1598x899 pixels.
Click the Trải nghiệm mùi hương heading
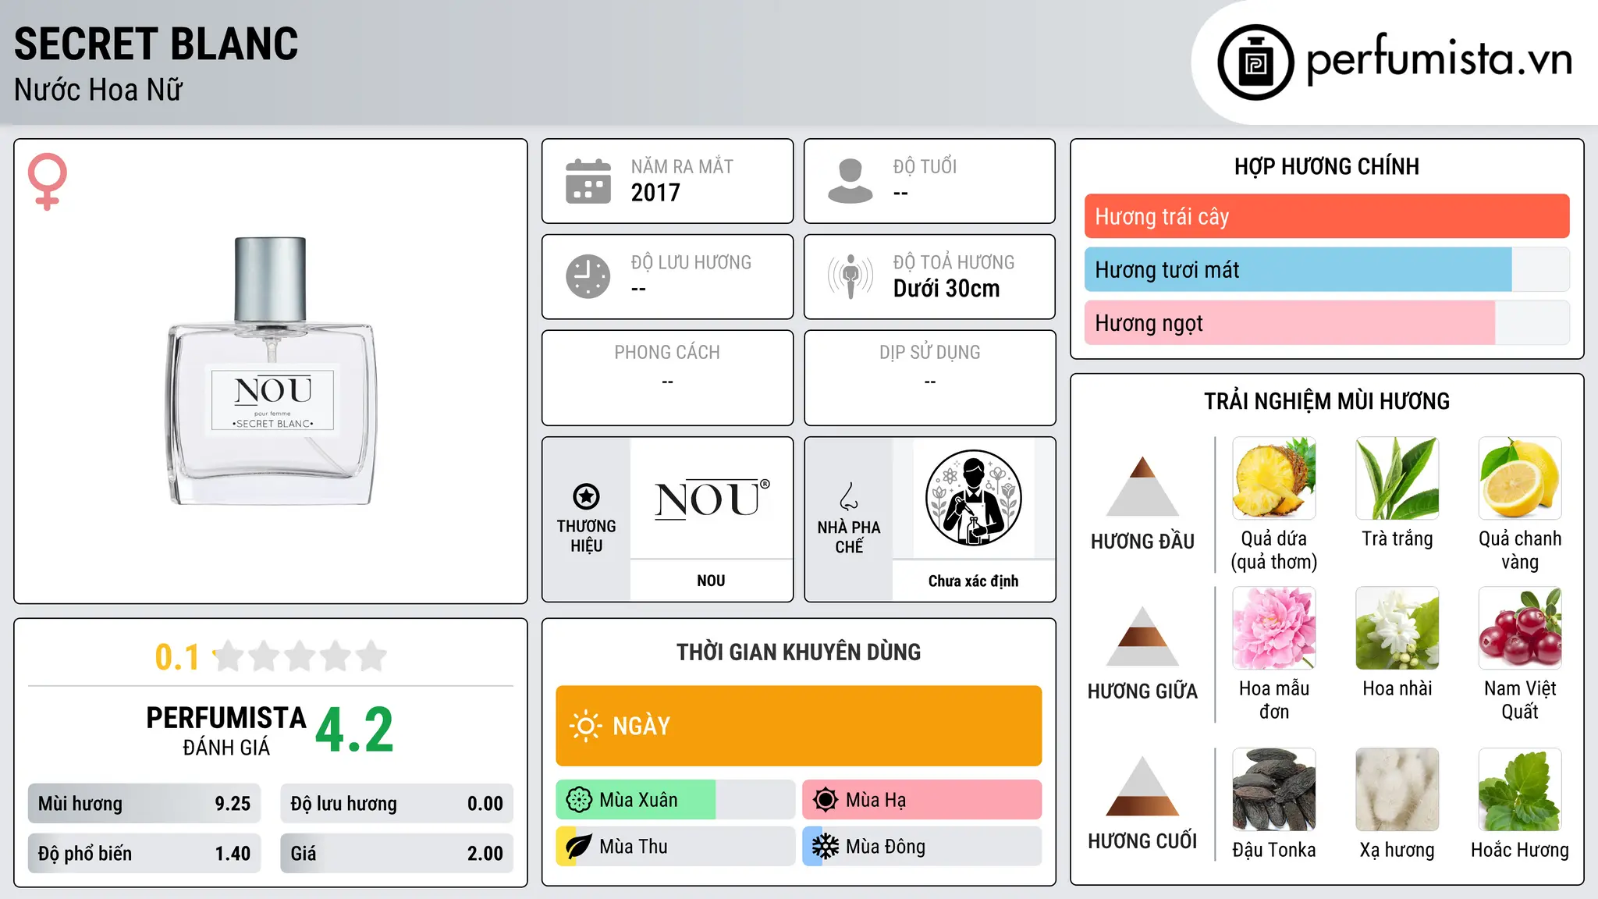pyautogui.click(x=1326, y=401)
